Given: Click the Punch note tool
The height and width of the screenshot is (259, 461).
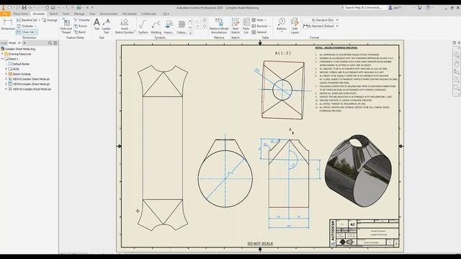Looking at the screenshot, I should 81,26.
